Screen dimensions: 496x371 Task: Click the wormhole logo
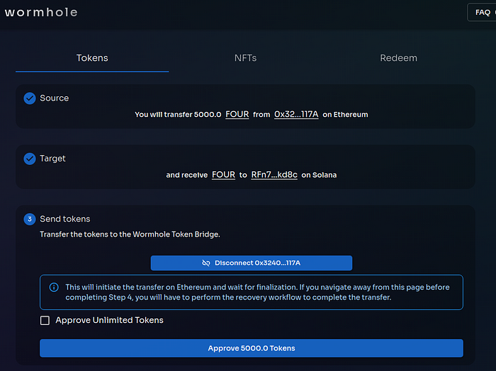(40, 12)
